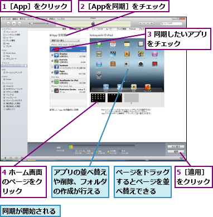Click home screen page 2 thumbnail
This screenshot has height=217, width=213.
click(x=115, y=98)
